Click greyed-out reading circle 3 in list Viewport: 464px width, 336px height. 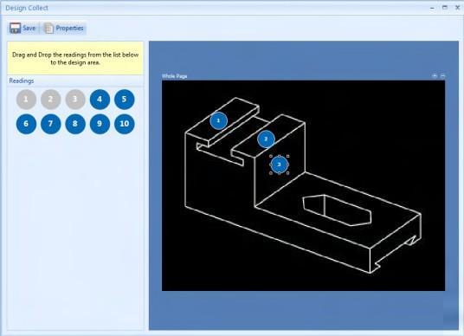(75, 100)
